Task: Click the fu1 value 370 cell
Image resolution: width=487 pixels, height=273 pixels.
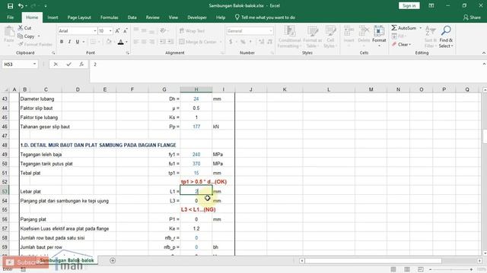Action: point(196,164)
